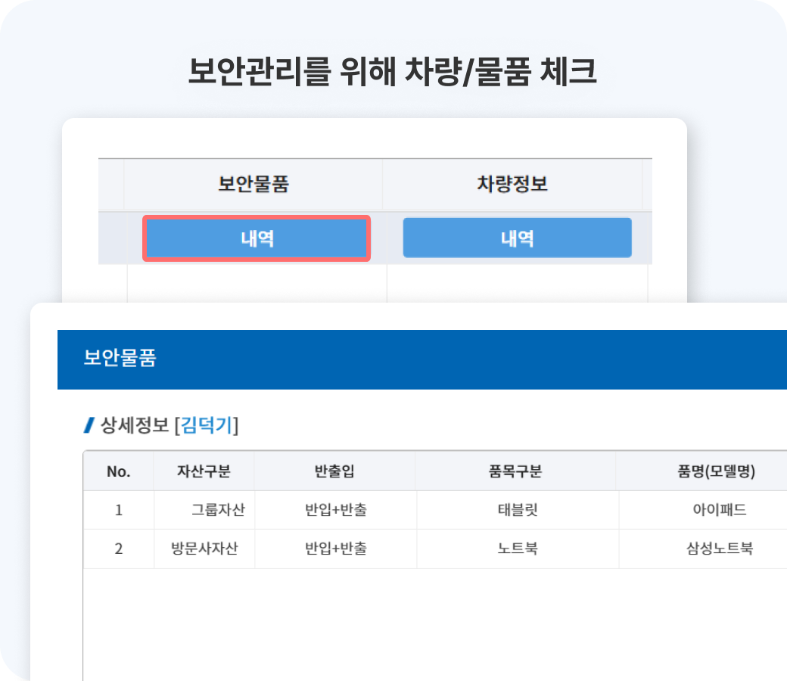The image size is (787, 681).
Task: Click 반입+반출 in the 방문사자산 row
Action: [x=335, y=549]
